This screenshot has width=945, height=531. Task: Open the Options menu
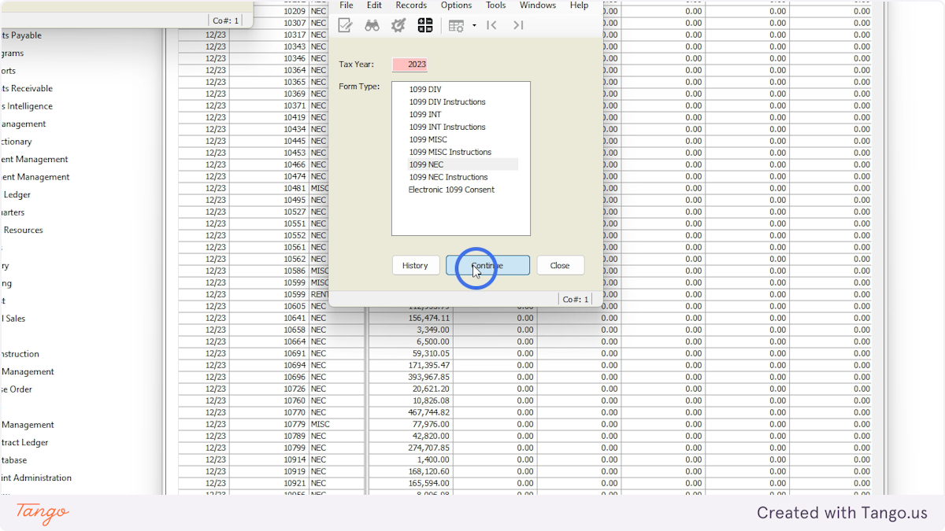(456, 6)
